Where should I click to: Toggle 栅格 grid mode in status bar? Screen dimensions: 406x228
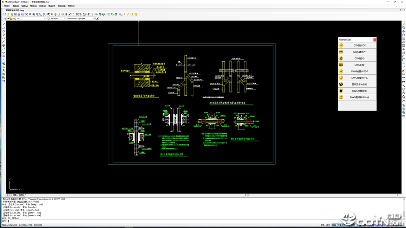[323, 225]
